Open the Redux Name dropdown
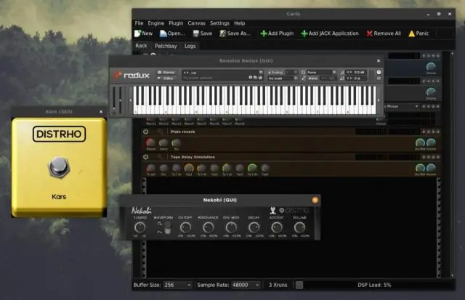 click(321, 73)
